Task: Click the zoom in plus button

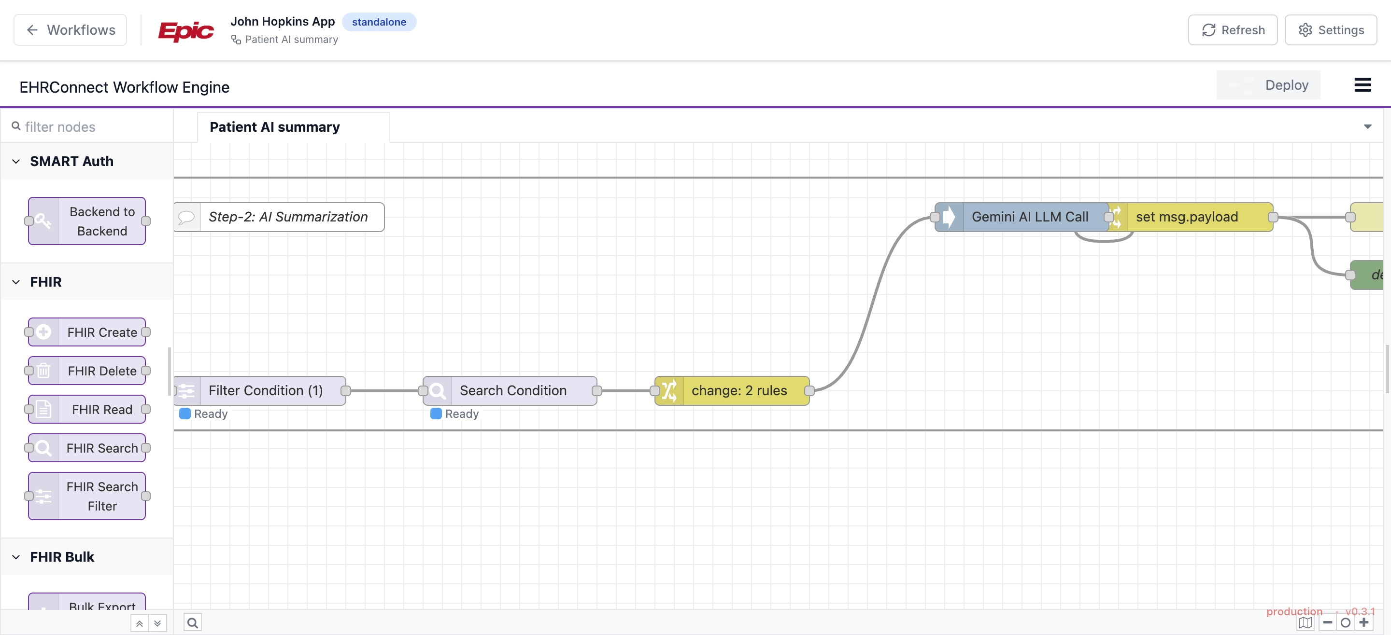Action: [x=1364, y=622]
